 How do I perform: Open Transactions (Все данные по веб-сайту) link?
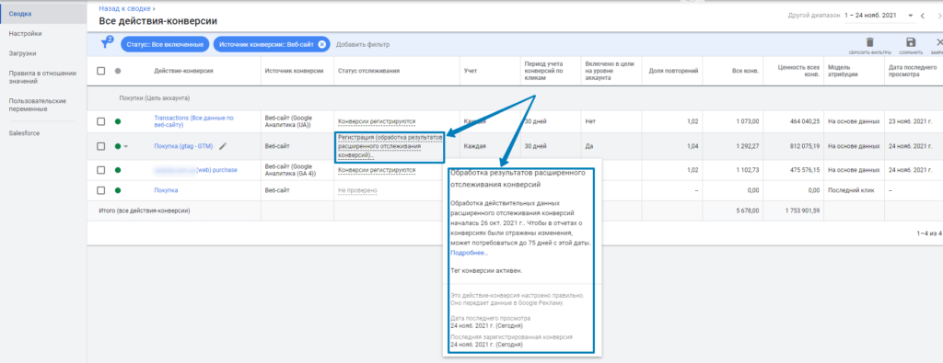tap(193, 122)
